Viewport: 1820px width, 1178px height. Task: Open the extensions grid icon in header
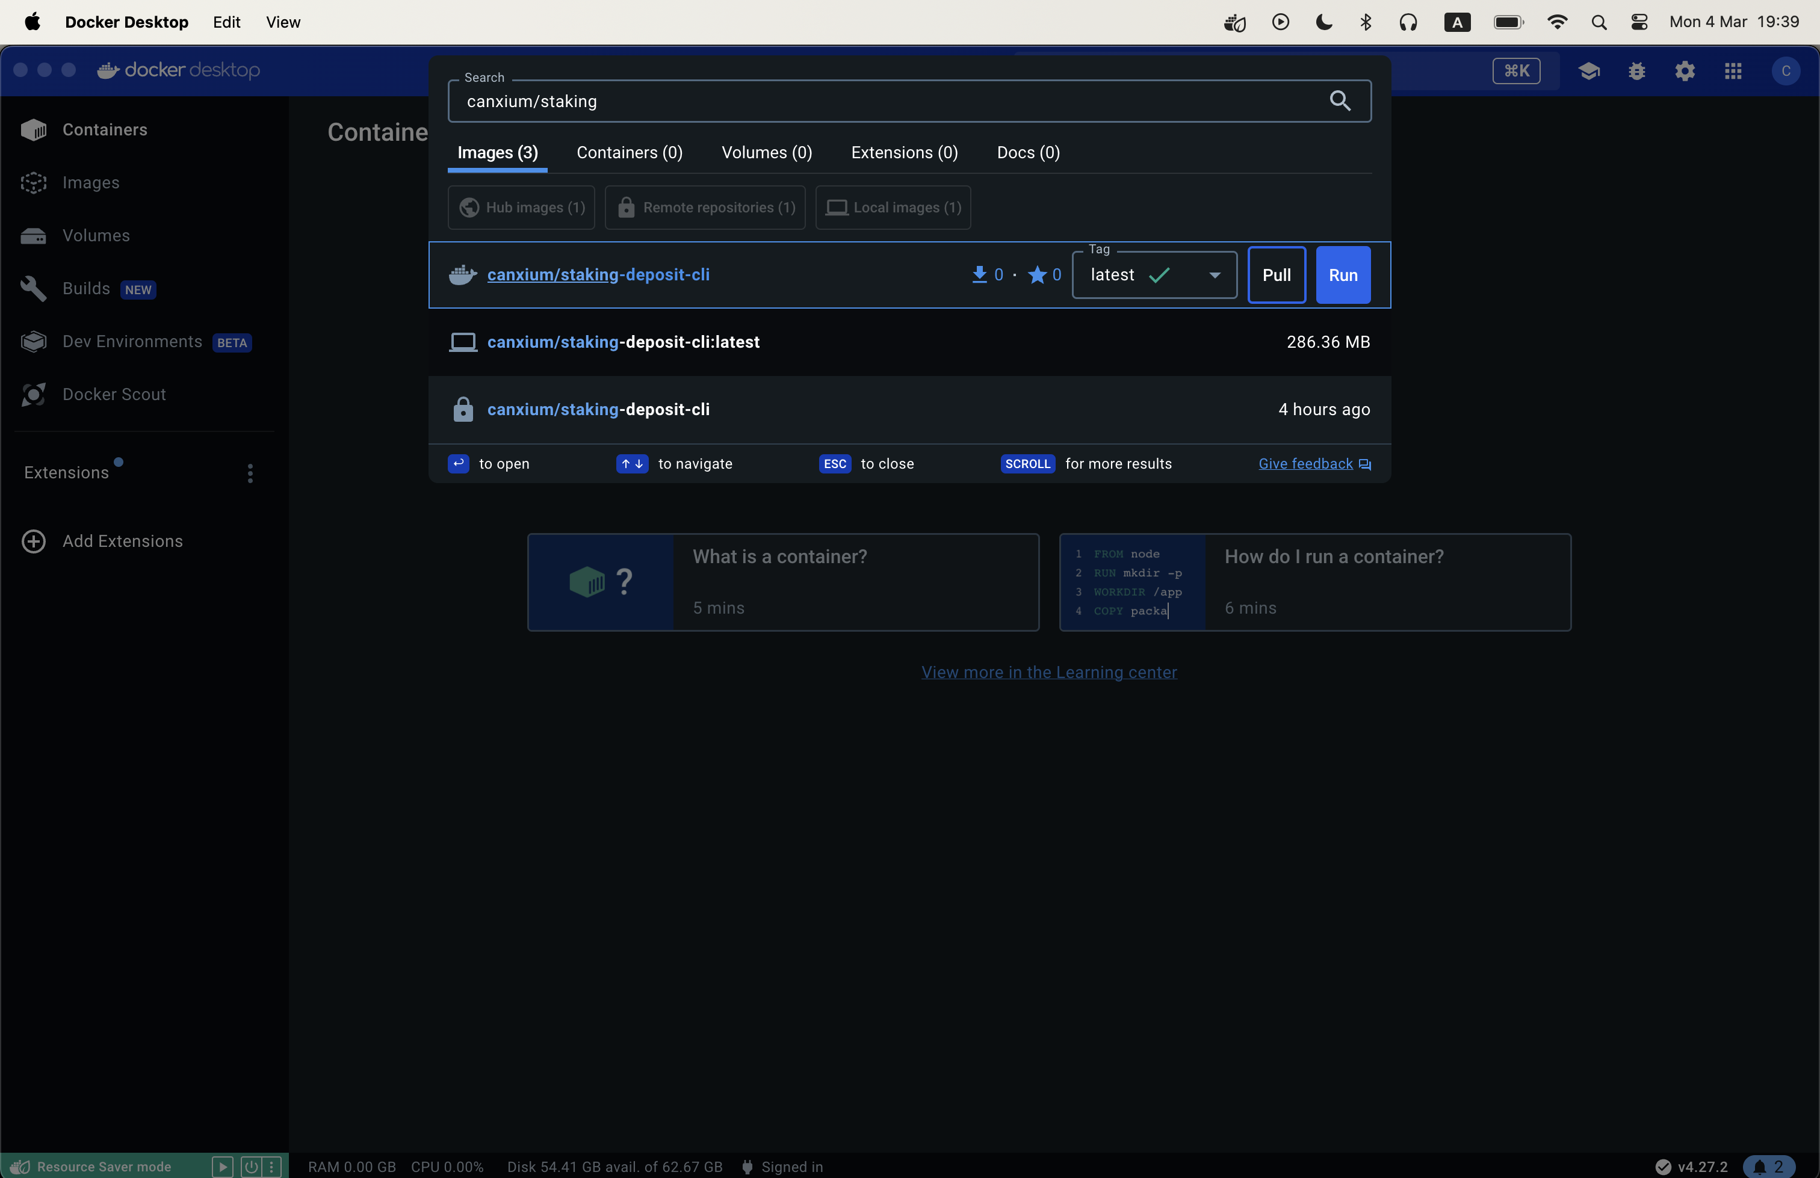1733,71
